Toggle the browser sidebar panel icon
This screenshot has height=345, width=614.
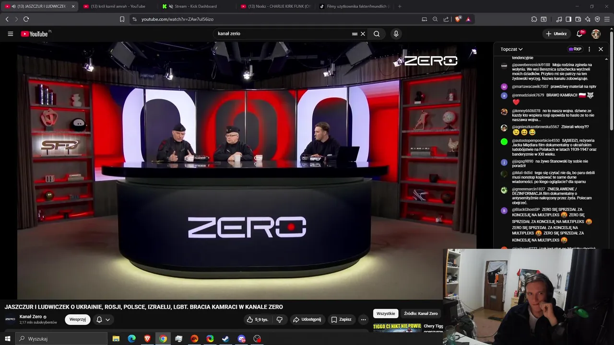[568, 19]
